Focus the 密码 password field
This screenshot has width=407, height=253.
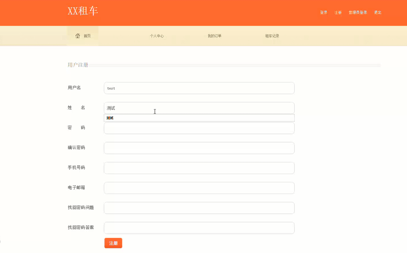pyautogui.click(x=199, y=128)
